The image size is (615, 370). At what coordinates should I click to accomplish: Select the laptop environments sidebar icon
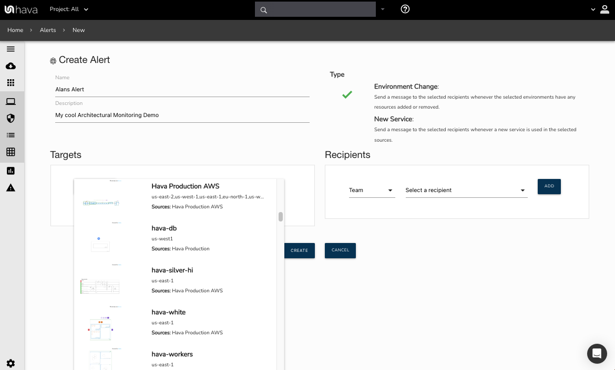click(x=11, y=101)
